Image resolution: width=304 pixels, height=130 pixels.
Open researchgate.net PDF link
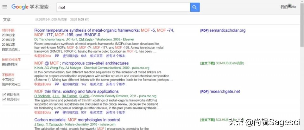pos(220,92)
